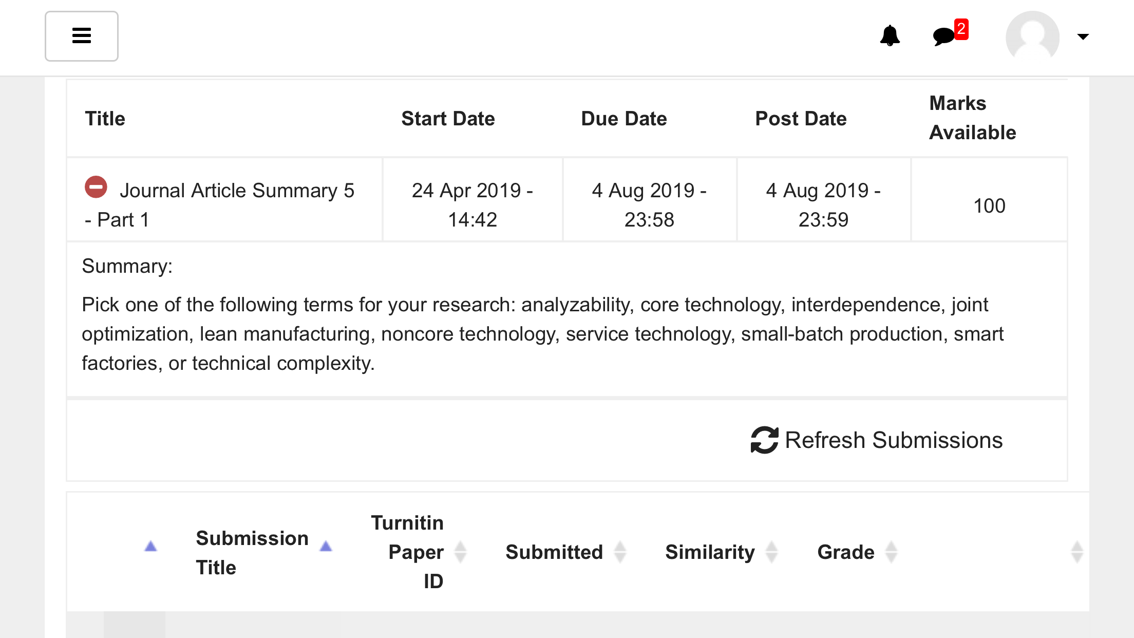Open the hamburger navigation menu
The image size is (1134, 638).
point(82,36)
